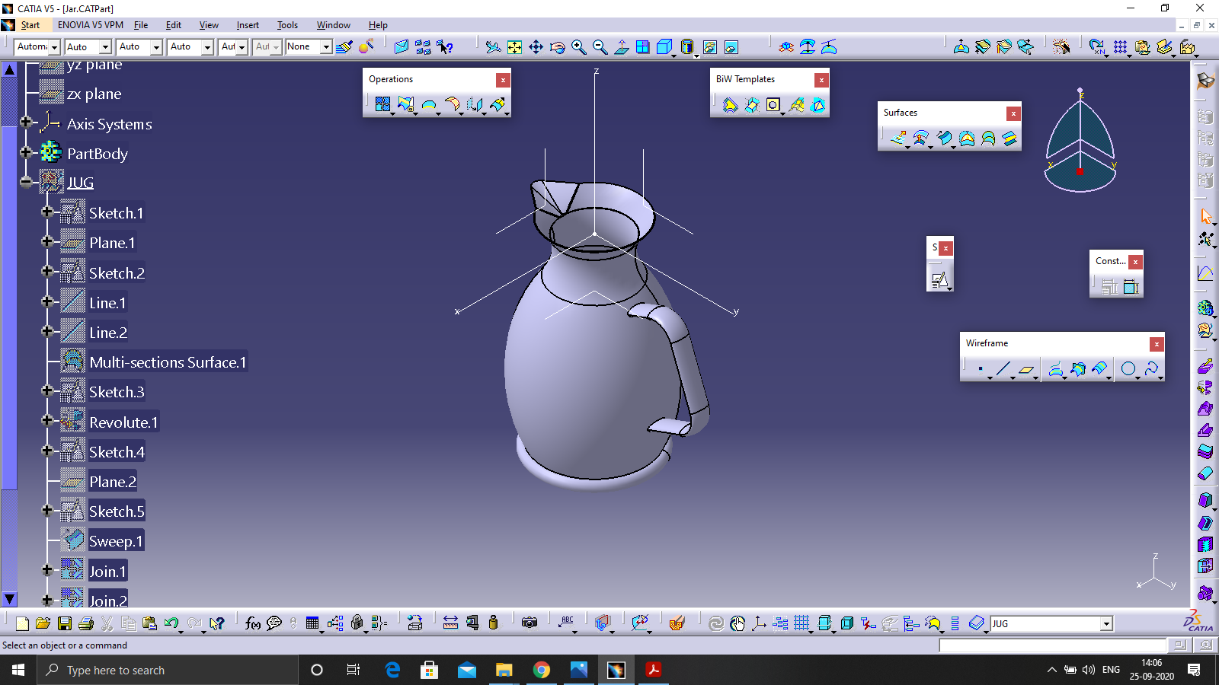The height and width of the screenshot is (685, 1219).
Task: Expand the PartBody tree node
Action: pyautogui.click(x=27, y=152)
